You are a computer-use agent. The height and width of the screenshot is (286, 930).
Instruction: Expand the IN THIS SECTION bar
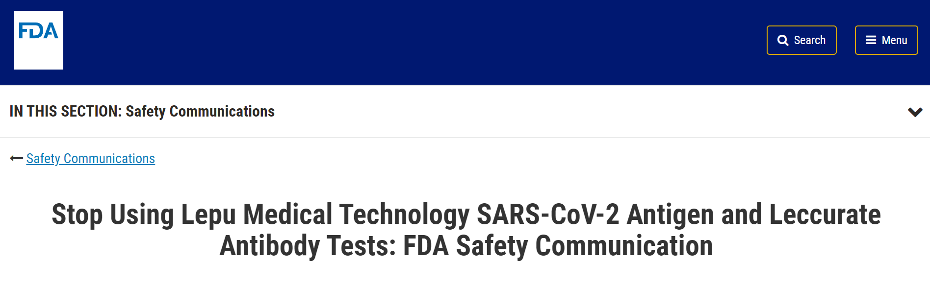(465, 111)
